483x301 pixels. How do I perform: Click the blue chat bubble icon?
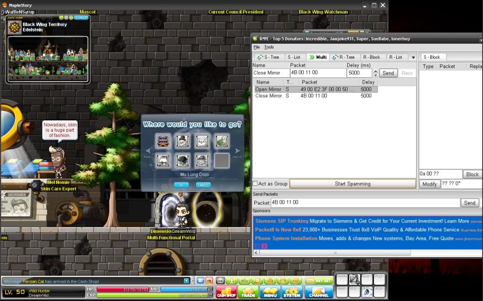[200, 281]
